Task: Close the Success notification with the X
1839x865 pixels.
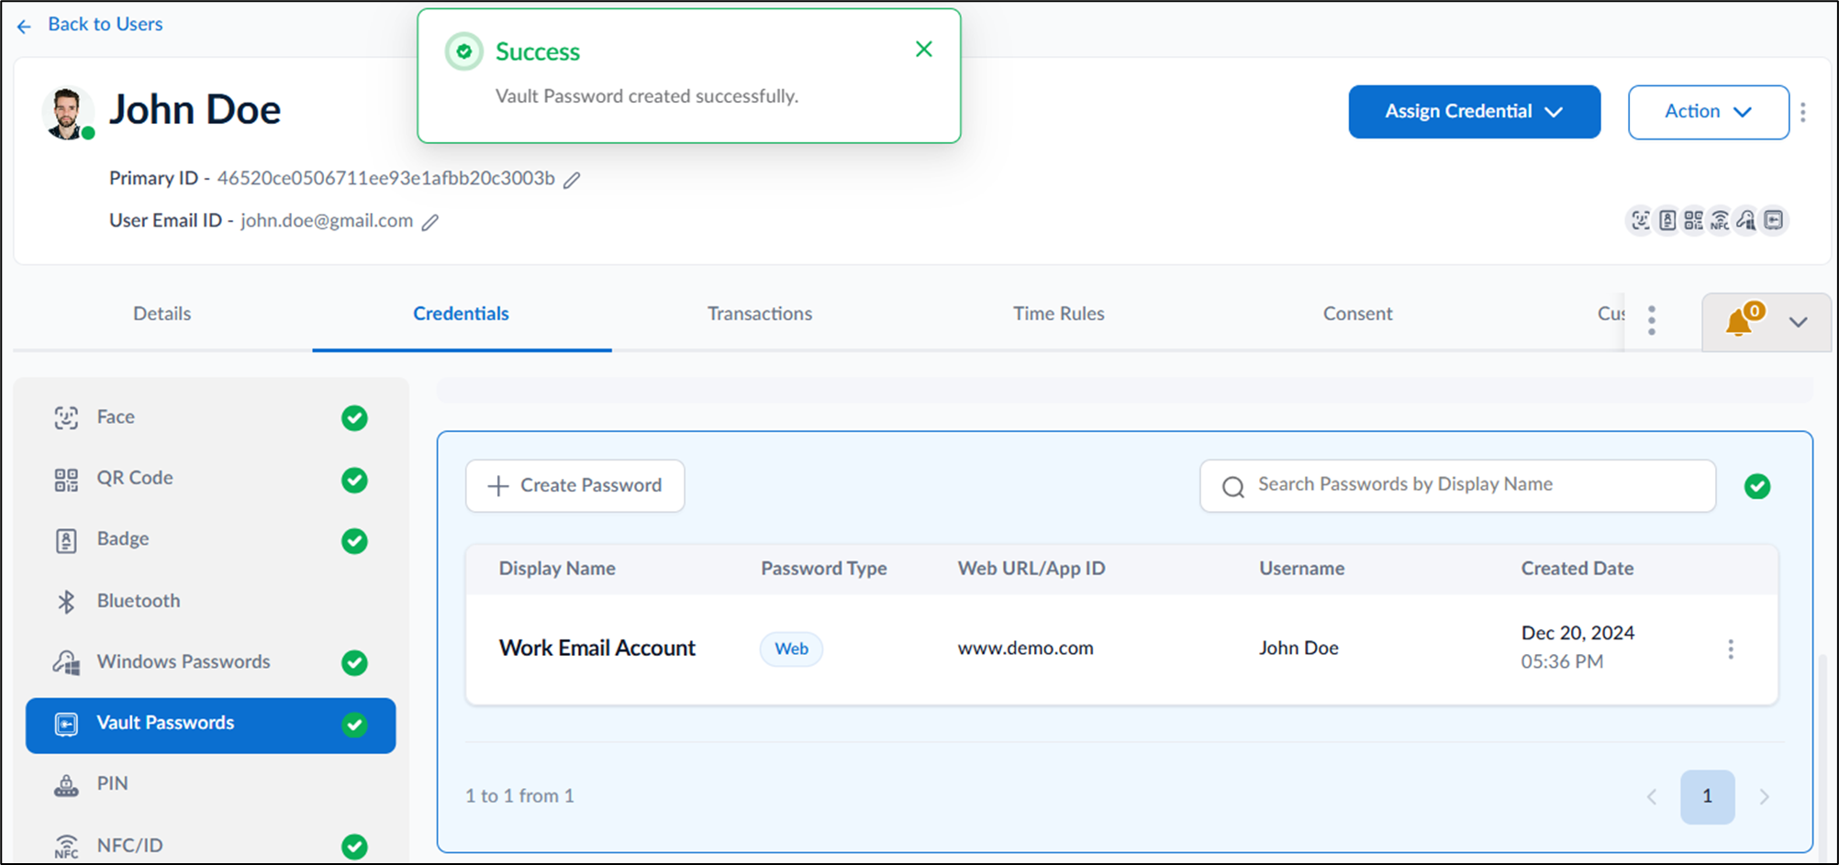Action: coord(924,50)
